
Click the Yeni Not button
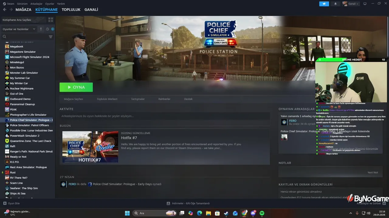pyautogui.click(x=373, y=172)
